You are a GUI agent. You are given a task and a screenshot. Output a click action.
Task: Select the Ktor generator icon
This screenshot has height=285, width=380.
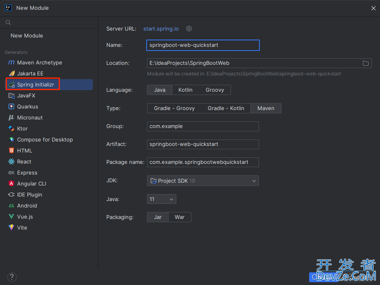click(x=11, y=128)
